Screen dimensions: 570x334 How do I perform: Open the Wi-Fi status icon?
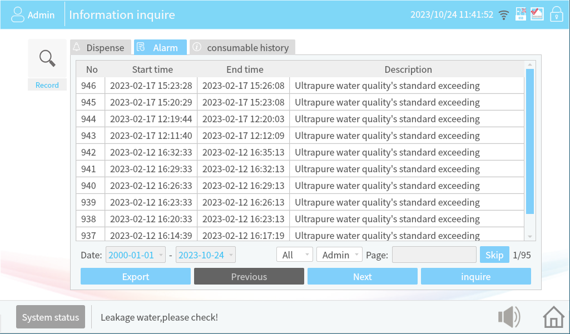coord(503,15)
